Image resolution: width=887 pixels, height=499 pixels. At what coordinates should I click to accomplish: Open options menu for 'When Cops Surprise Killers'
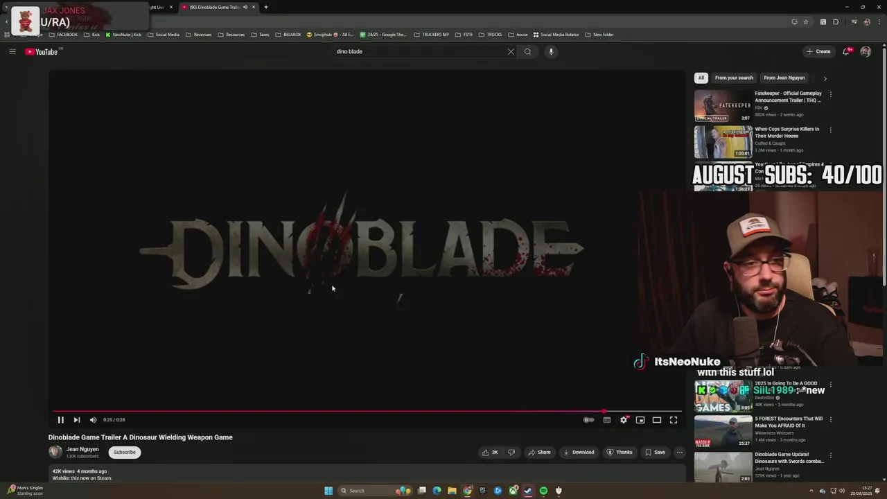tap(830, 130)
